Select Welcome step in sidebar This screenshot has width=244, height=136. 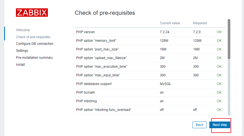pos(23,30)
